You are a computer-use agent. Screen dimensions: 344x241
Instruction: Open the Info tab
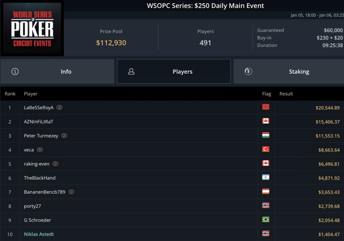57,71
